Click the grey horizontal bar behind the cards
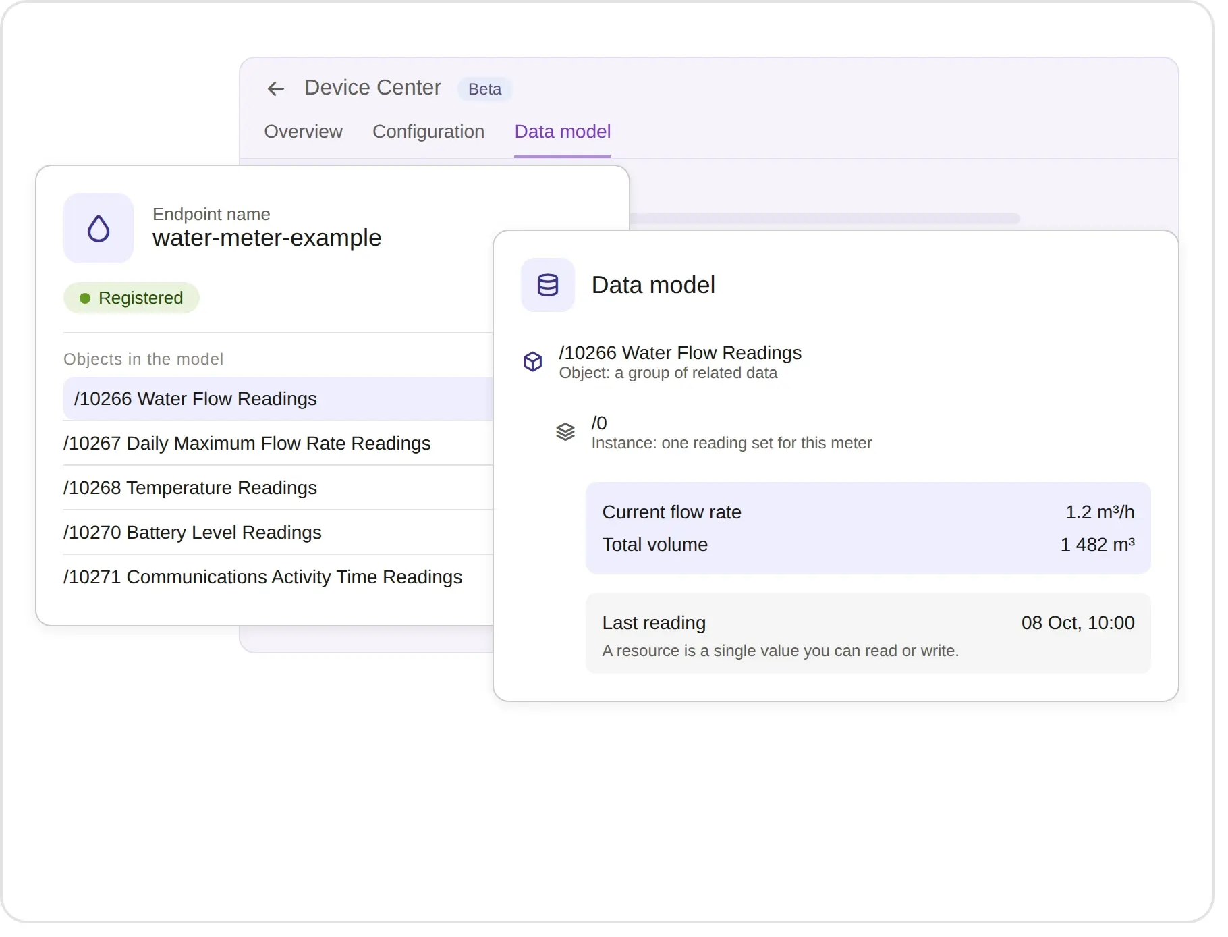Screen dimensions: 1228x937 coord(825,219)
